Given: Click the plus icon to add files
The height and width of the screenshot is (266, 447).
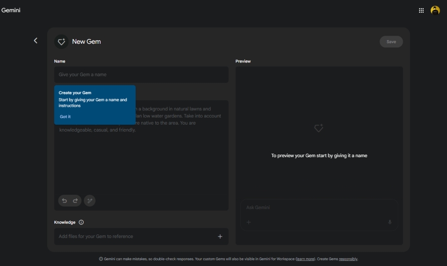Looking at the screenshot, I should (220, 237).
